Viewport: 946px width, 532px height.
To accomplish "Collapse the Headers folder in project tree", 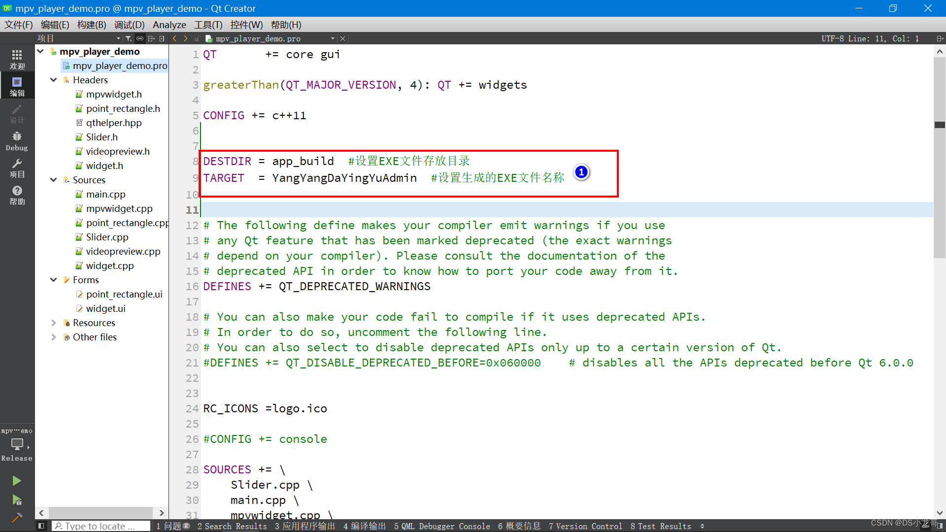I will 53,80.
